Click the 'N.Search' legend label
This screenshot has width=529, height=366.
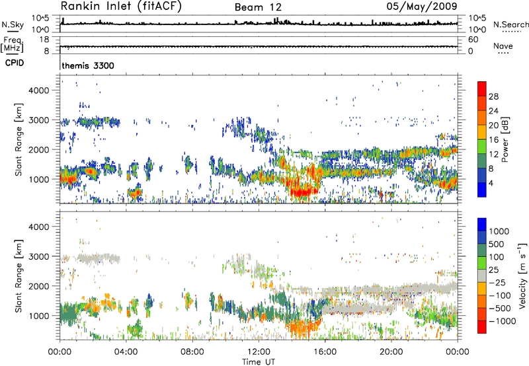click(510, 24)
